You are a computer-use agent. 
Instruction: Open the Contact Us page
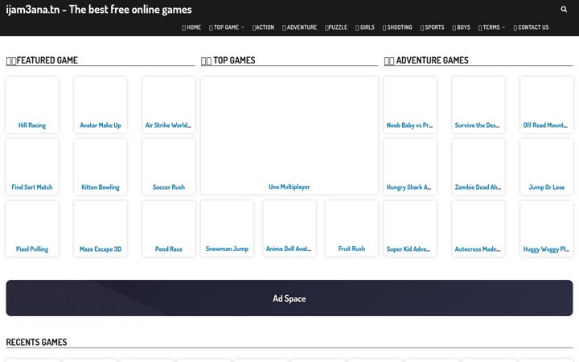coord(531,27)
